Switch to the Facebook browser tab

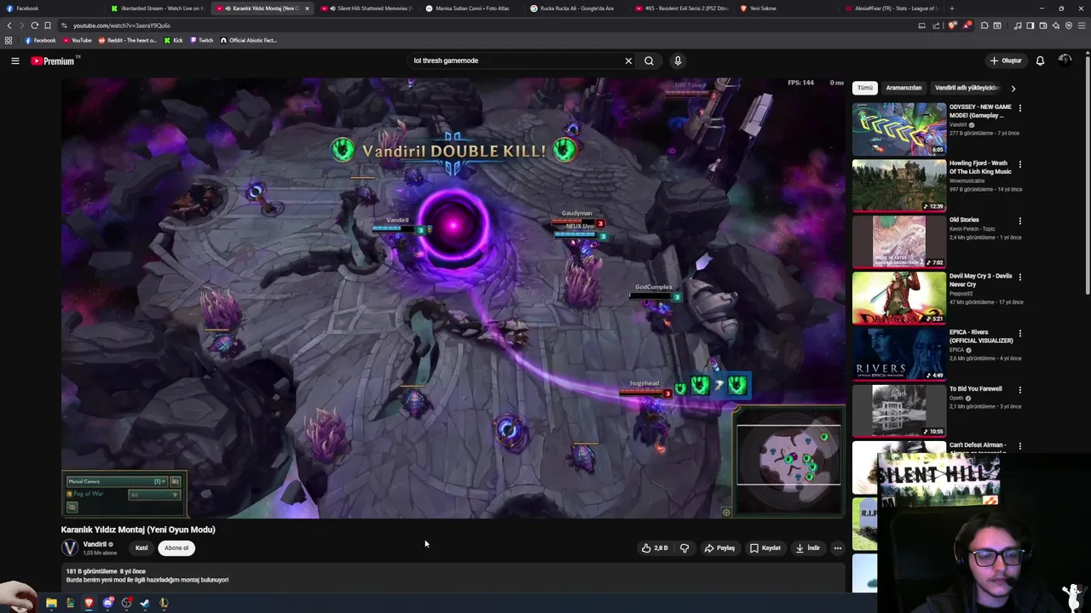point(51,9)
